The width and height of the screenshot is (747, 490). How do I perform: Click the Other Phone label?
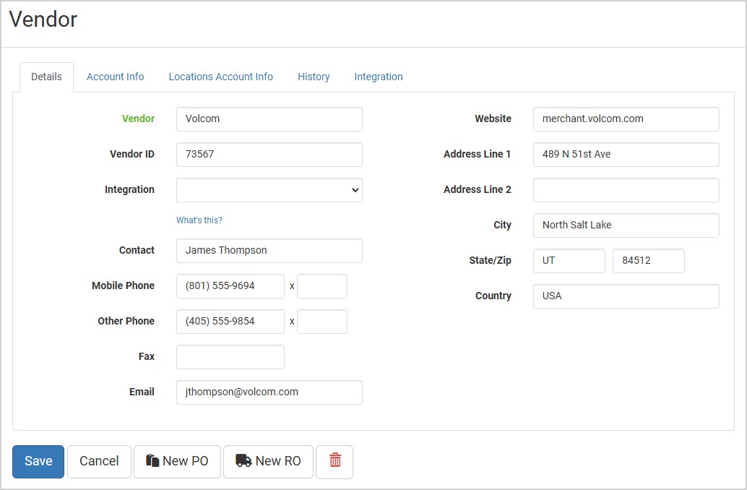click(x=126, y=321)
